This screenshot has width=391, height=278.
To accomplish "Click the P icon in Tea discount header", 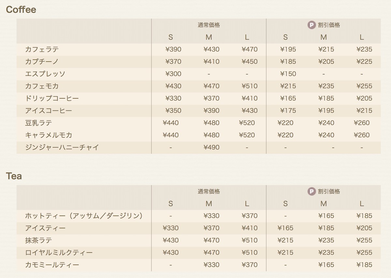I will 312,192.
